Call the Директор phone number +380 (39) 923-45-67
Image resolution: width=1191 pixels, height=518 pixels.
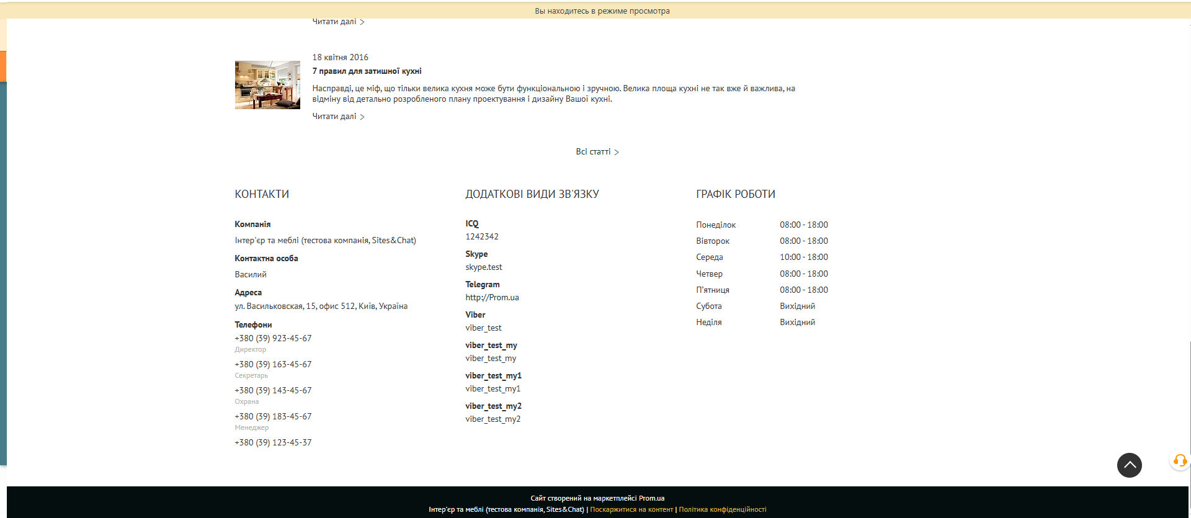pos(273,338)
